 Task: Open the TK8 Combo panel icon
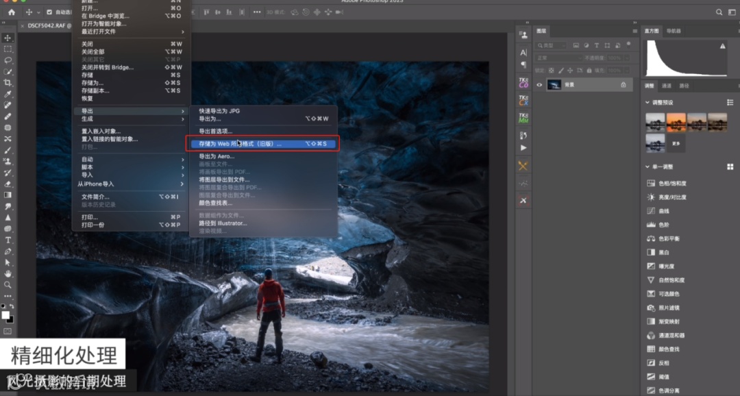(523, 83)
